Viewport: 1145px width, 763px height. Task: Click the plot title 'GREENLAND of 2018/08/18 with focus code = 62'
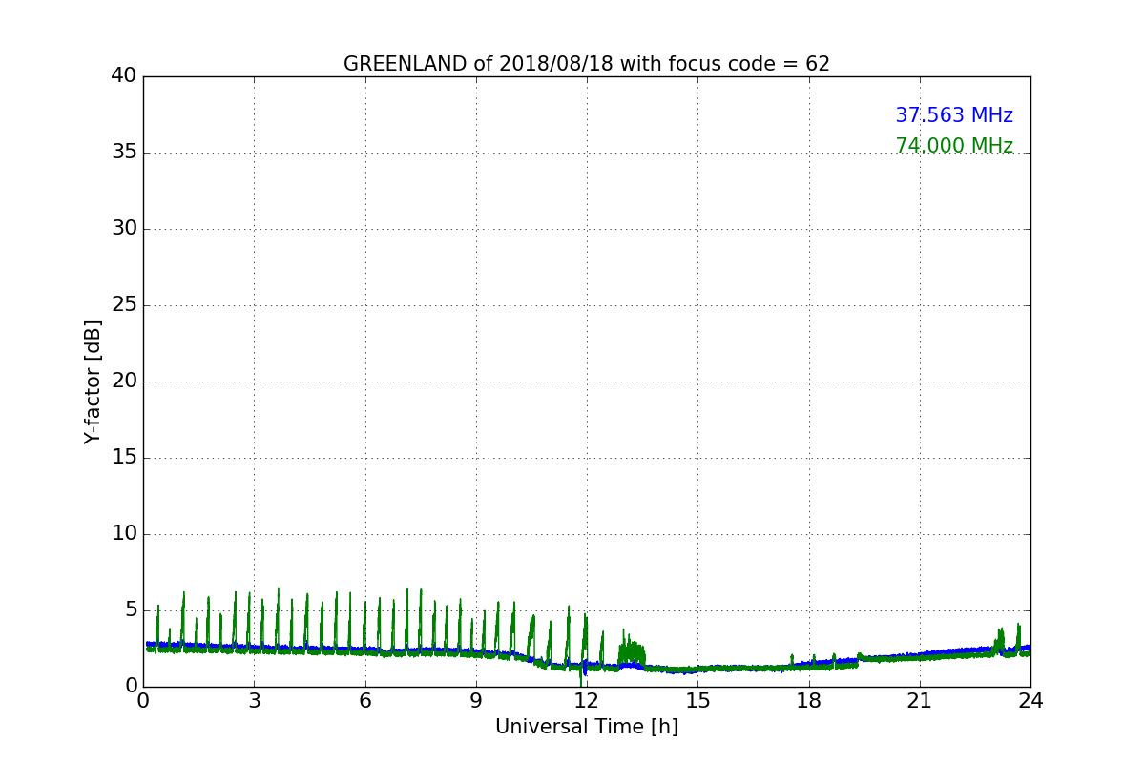pos(587,64)
